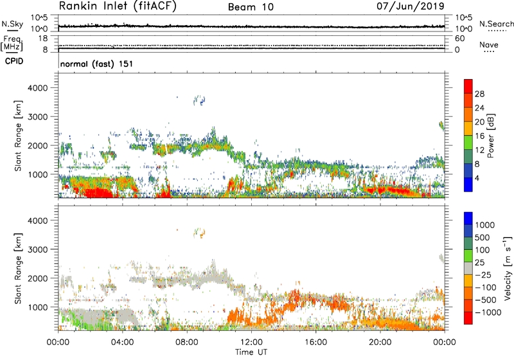
Task: Click the 'Time UT' axis label
Action: 251,352
